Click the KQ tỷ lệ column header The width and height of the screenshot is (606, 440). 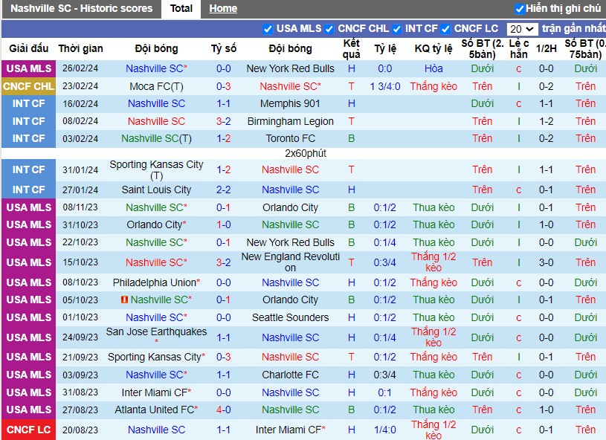pyautogui.click(x=433, y=48)
